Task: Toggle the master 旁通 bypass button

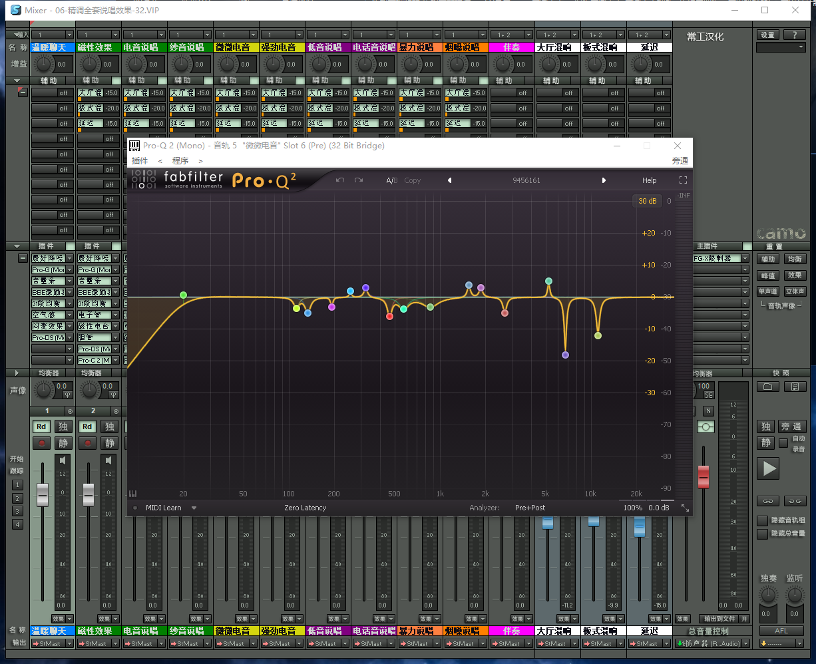Action: pyautogui.click(x=792, y=426)
